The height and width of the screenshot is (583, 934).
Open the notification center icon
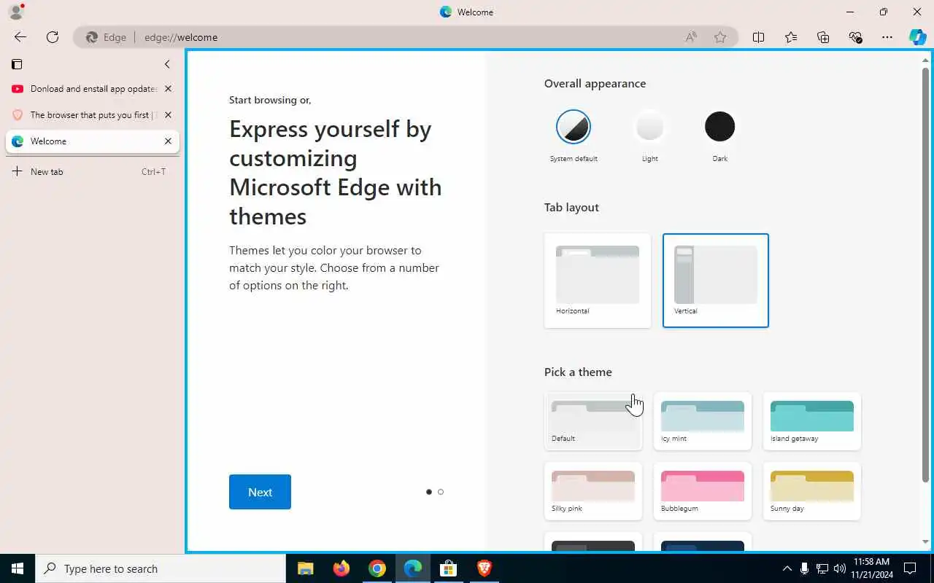(x=910, y=568)
